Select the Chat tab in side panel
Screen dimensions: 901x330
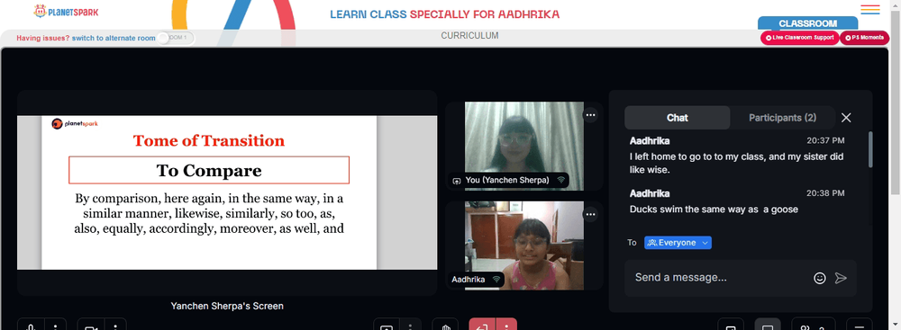point(677,118)
